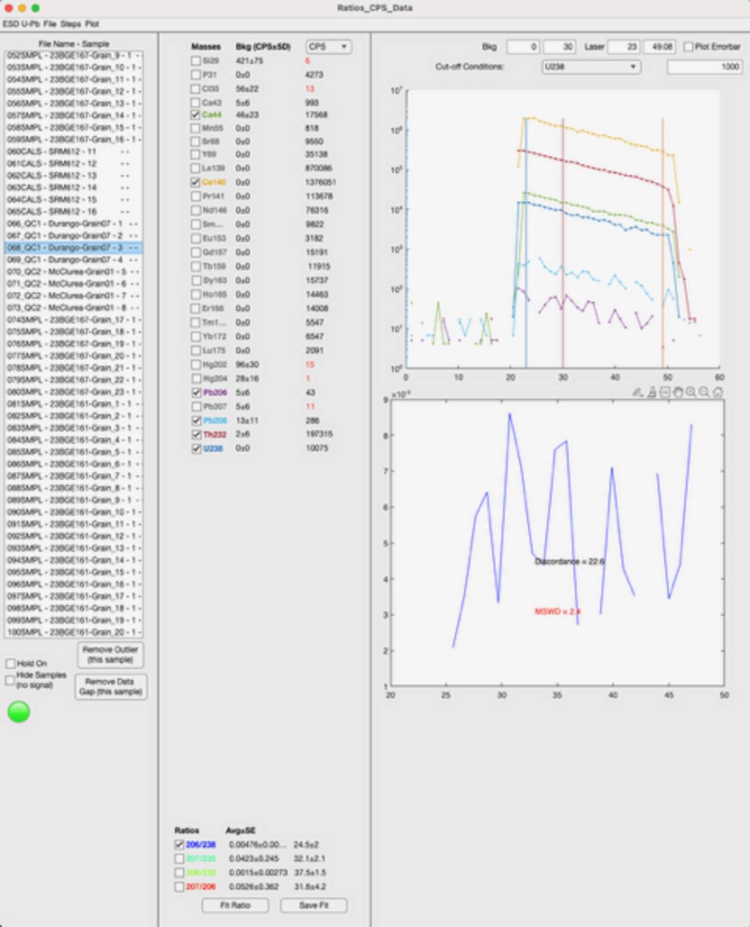Viewport: 750px width, 927px height.
Task: Open the Plot menu
Action: (x=92, y=24)
